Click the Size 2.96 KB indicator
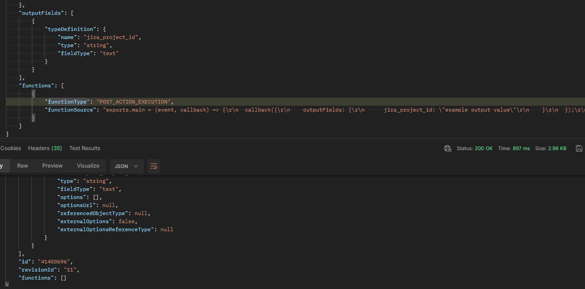The width and height of the screenshot is (585, 289). pyautogui.click(x=550, y=148)
